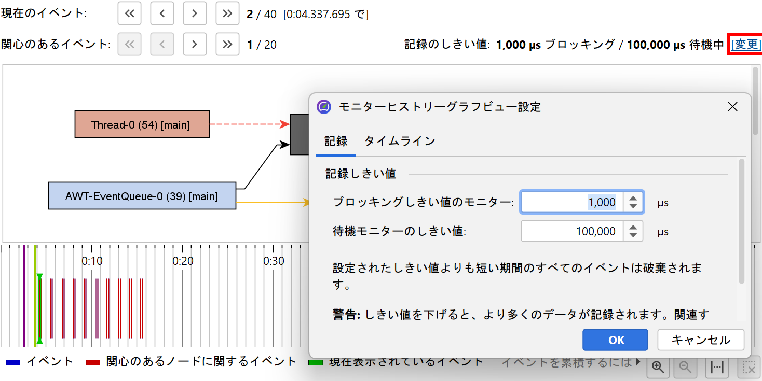Increase blocking threshold with up arrow

click(633, 198)
